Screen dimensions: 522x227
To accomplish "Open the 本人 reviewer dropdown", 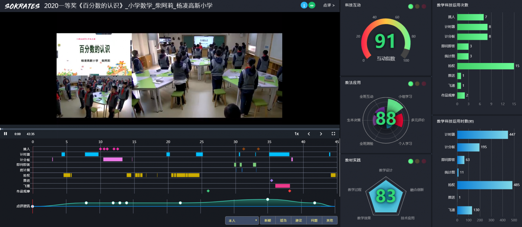I will 242,220.
